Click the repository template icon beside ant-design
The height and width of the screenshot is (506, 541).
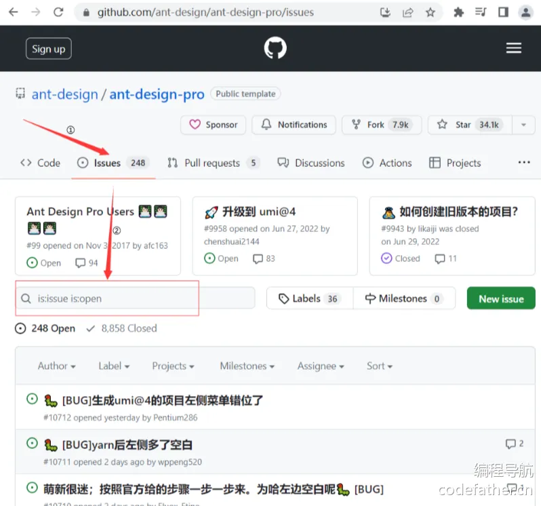(x=20, y=93)
